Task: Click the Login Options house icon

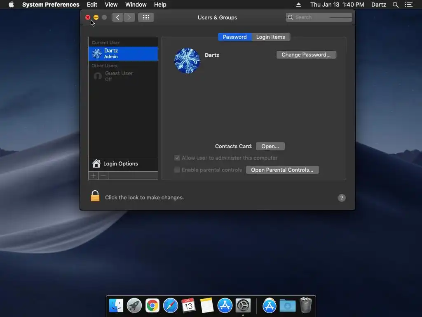Action: (96, 163)
